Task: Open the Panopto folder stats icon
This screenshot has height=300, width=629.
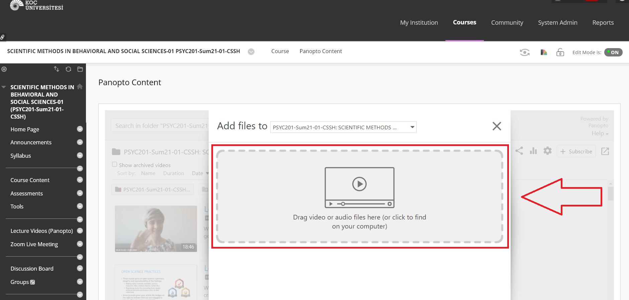Action: click(x=533, y=151)
